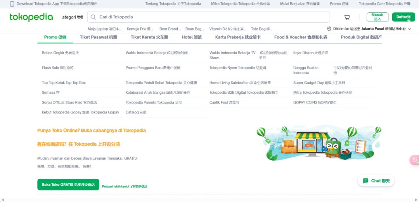
Task: Open Tap Tap Kotak link
Action: click(x=64, y=83)
